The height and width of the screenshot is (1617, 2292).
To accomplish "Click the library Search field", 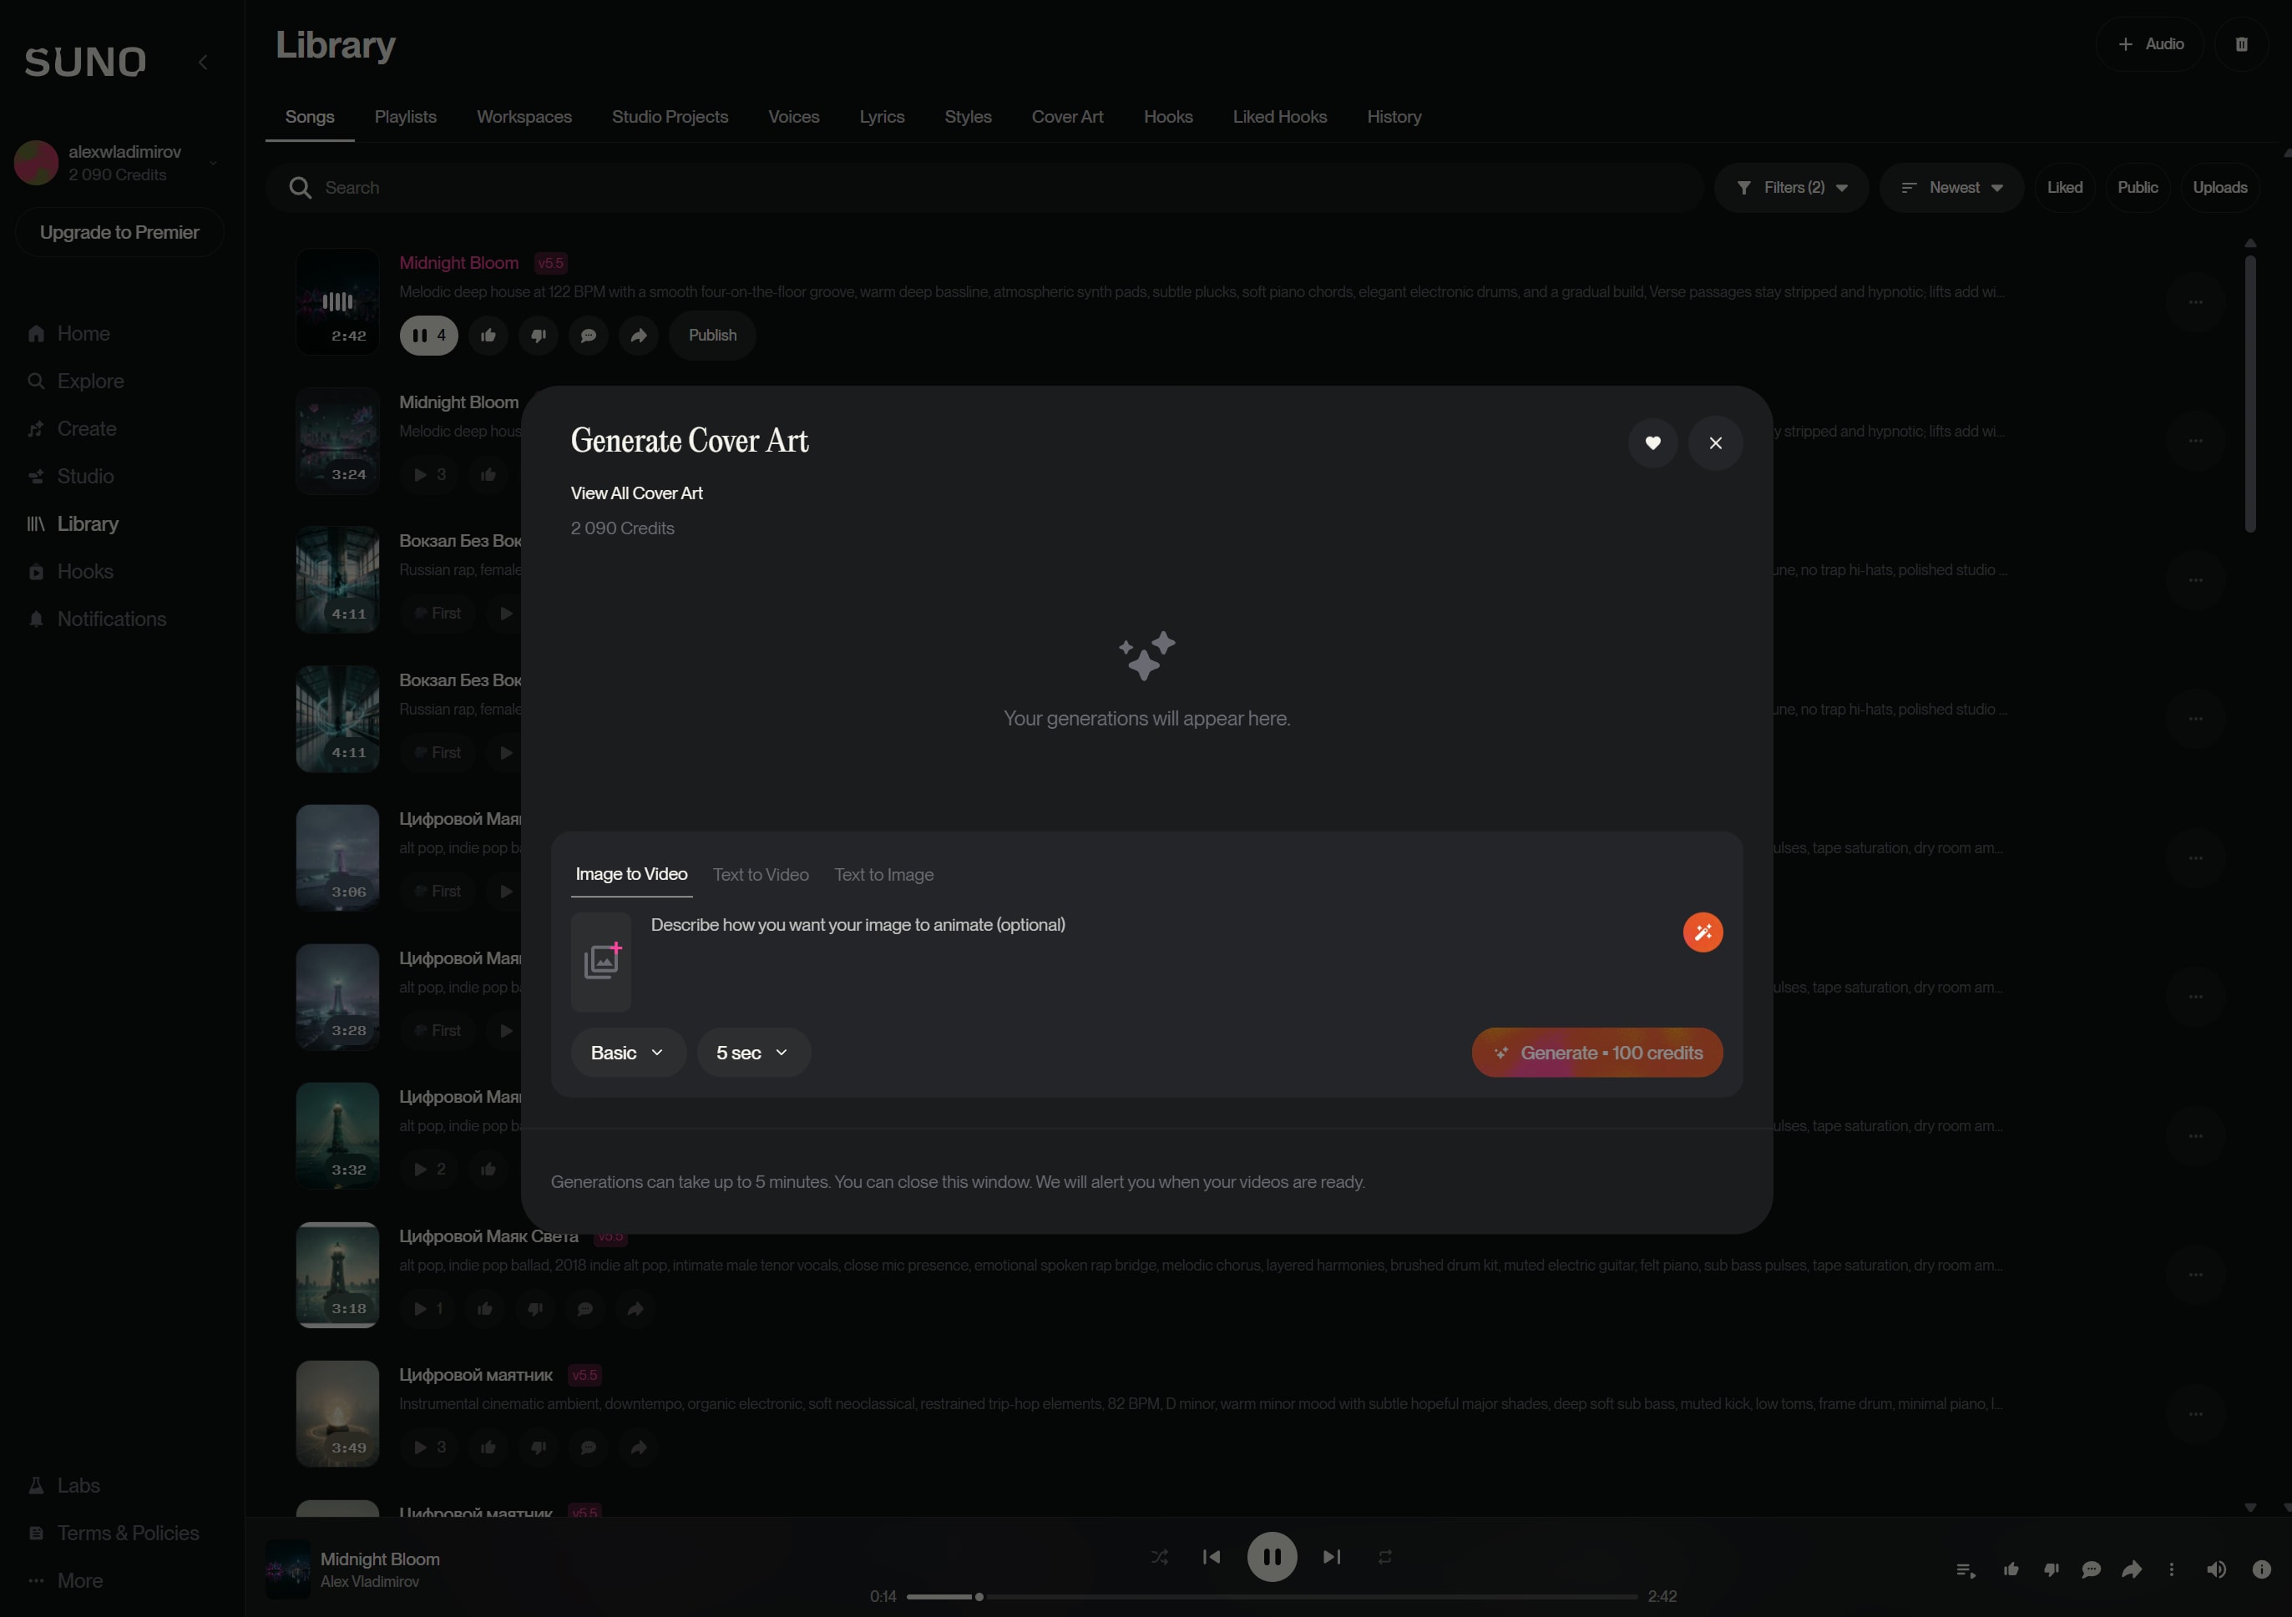I will (984, 188).
